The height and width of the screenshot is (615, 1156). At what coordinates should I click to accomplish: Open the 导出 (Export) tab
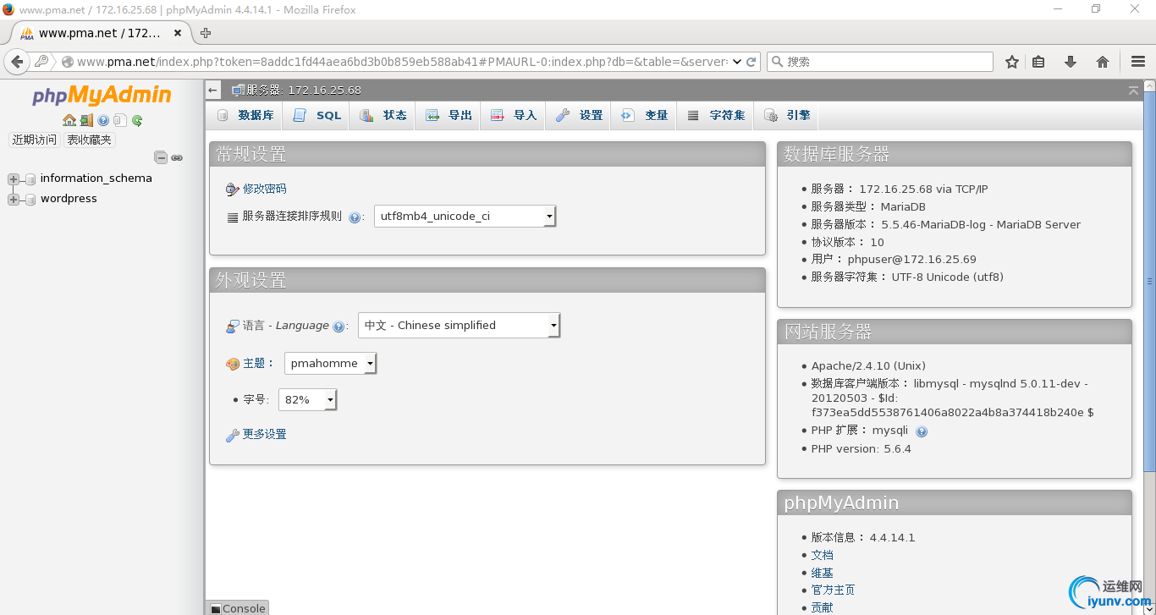(x=449, y=115)
